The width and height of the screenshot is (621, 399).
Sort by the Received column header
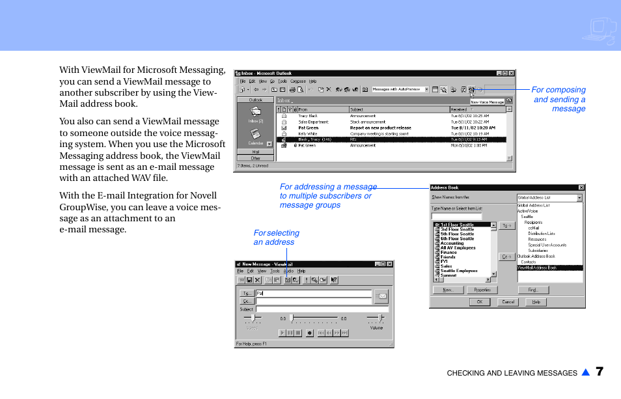pos(478,109)
